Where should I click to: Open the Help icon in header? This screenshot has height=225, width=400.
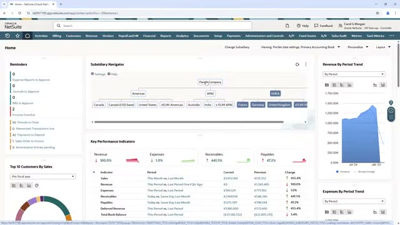pyautogui.click(x=302, y=26)
